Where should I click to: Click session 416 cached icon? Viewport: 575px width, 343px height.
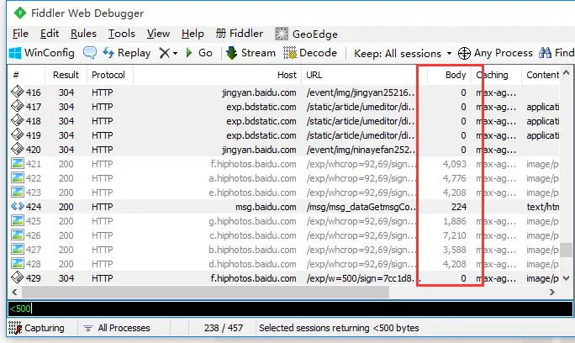18,92
